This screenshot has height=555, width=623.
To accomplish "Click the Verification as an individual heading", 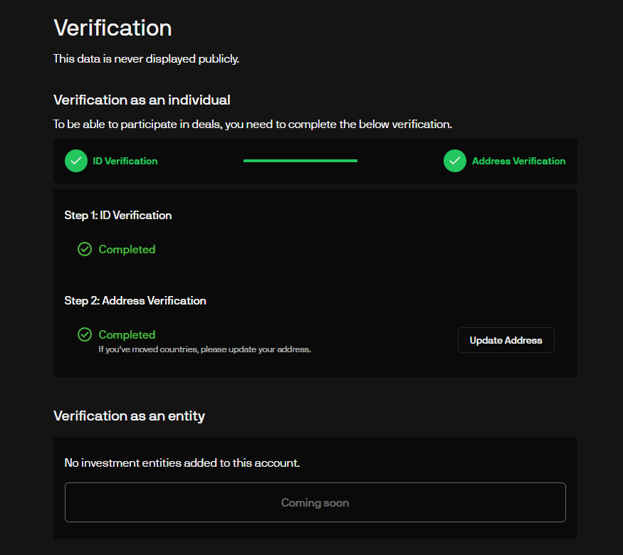I will click(142, 100).
